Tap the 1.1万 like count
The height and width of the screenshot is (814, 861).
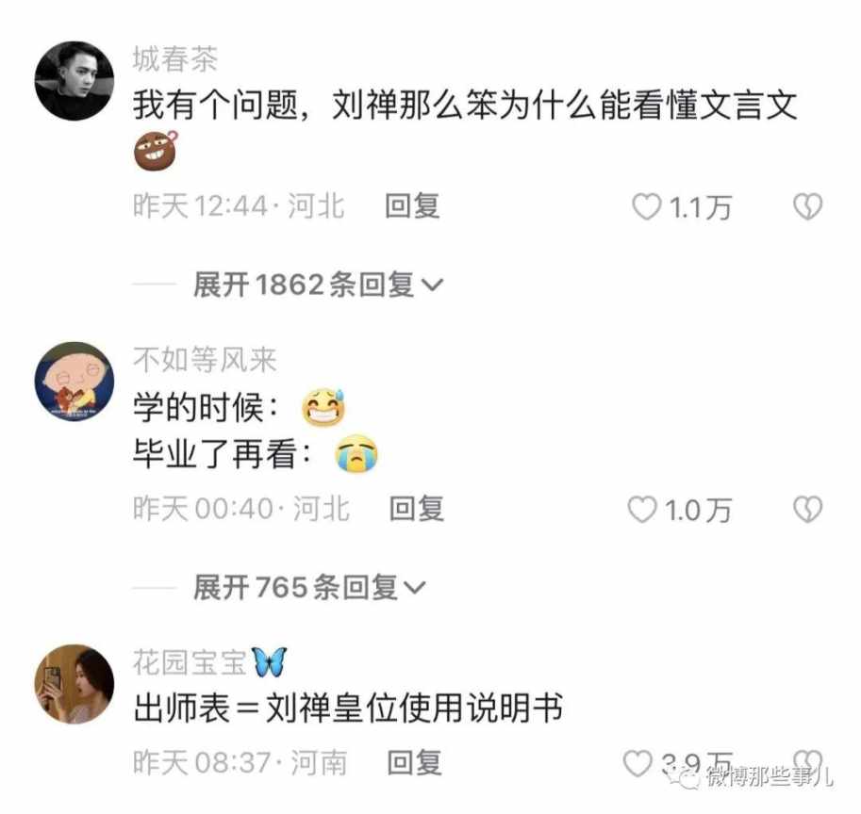coord(700,208)
